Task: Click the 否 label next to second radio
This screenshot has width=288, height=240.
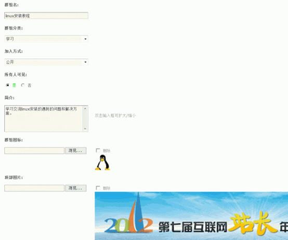Action: click(x=30, y=85)
